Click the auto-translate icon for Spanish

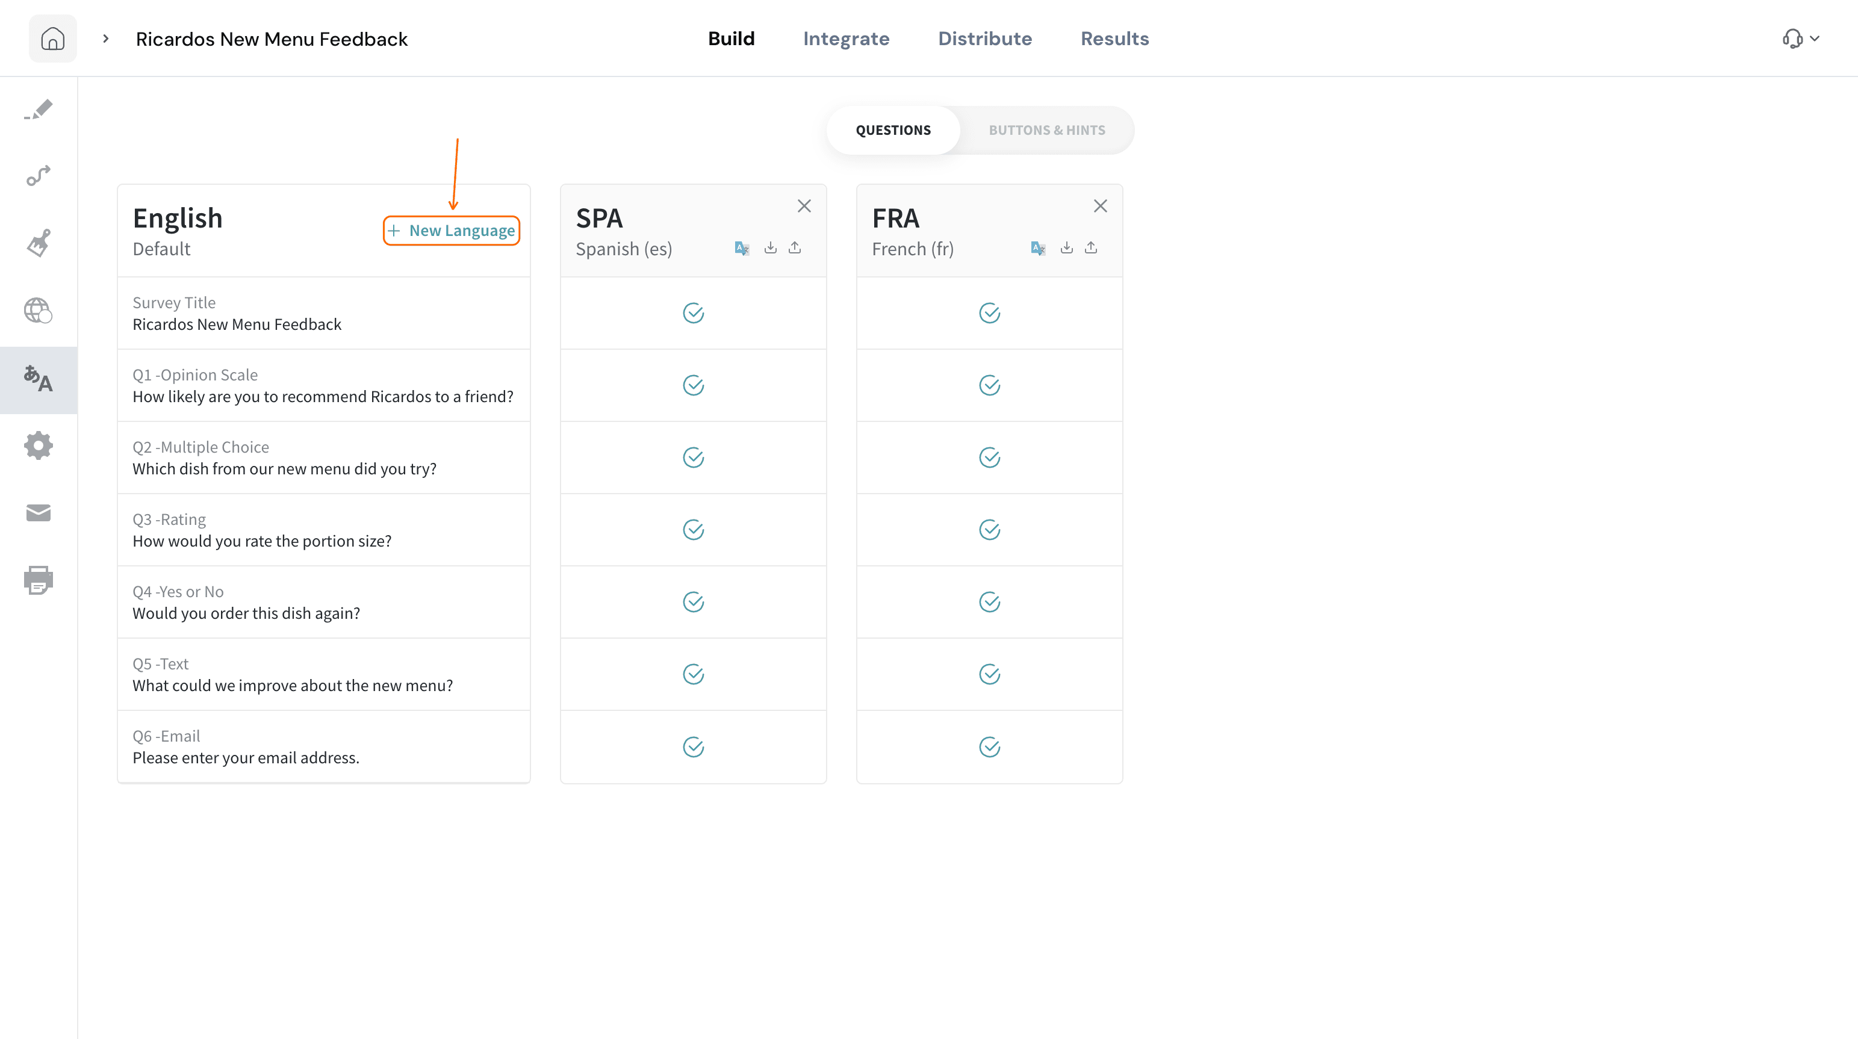(x=742, y=248)
